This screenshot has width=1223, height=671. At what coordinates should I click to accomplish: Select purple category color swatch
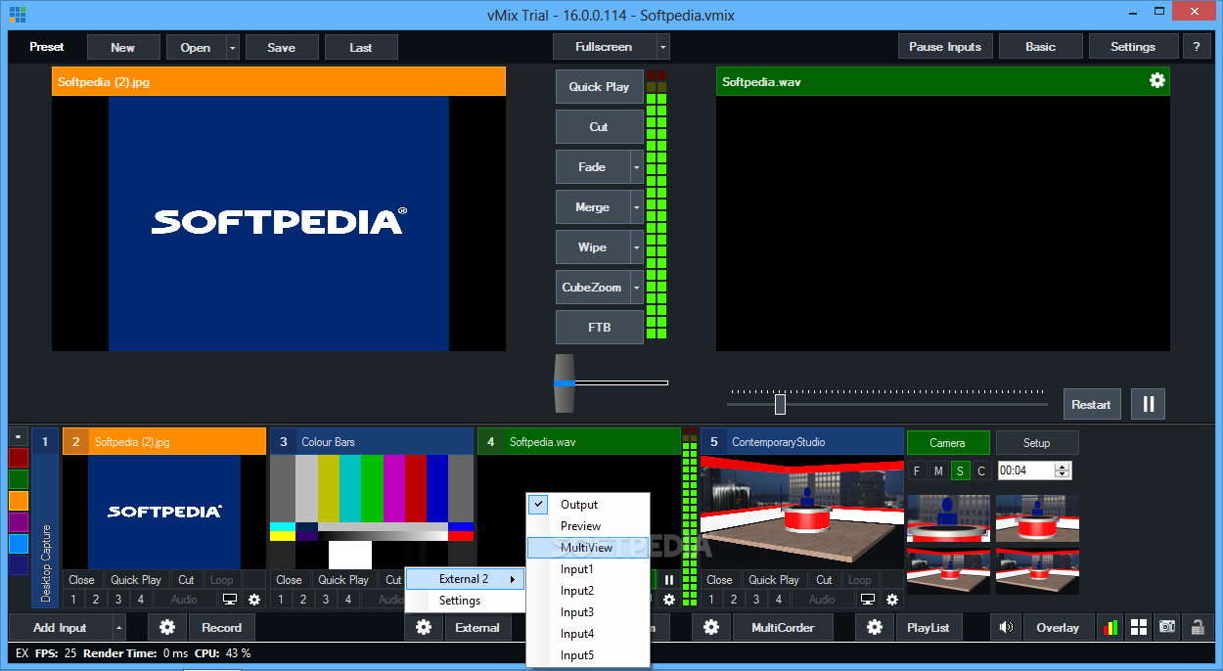click(19, 522)
